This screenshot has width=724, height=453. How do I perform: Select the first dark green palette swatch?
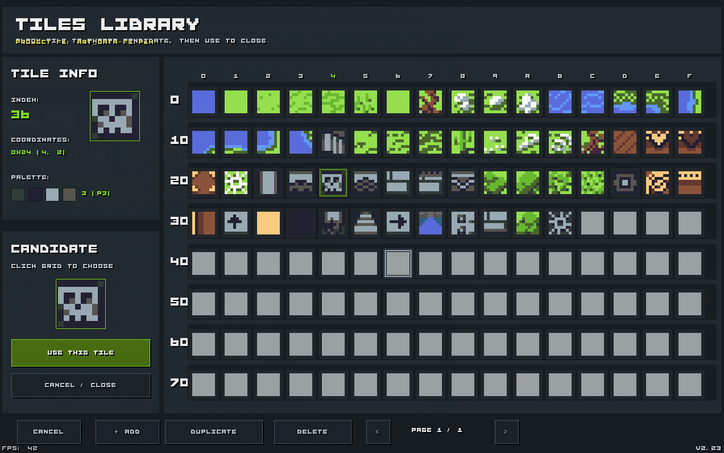coord(18,195)
